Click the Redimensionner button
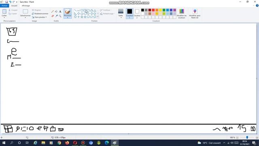The width and height of the screenshot is (259, 146). point(40,13)
